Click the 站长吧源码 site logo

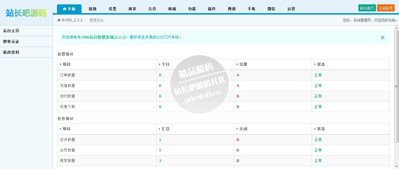click(x=26, y=13)
